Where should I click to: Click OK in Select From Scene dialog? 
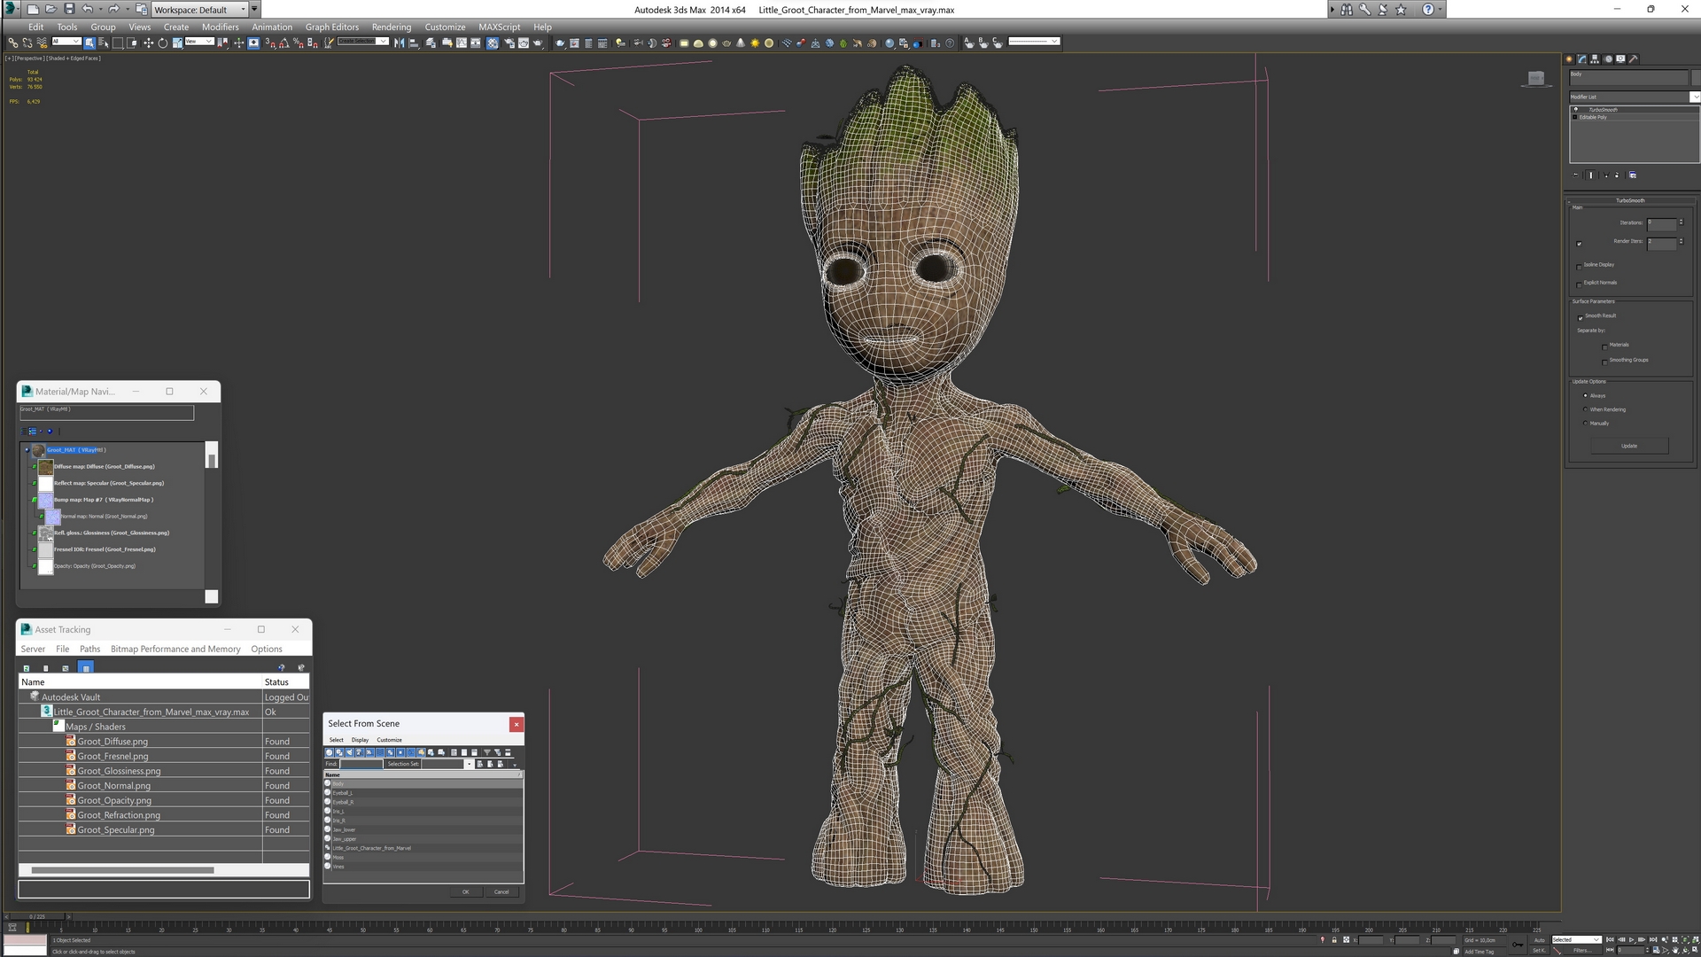point(465,891)
